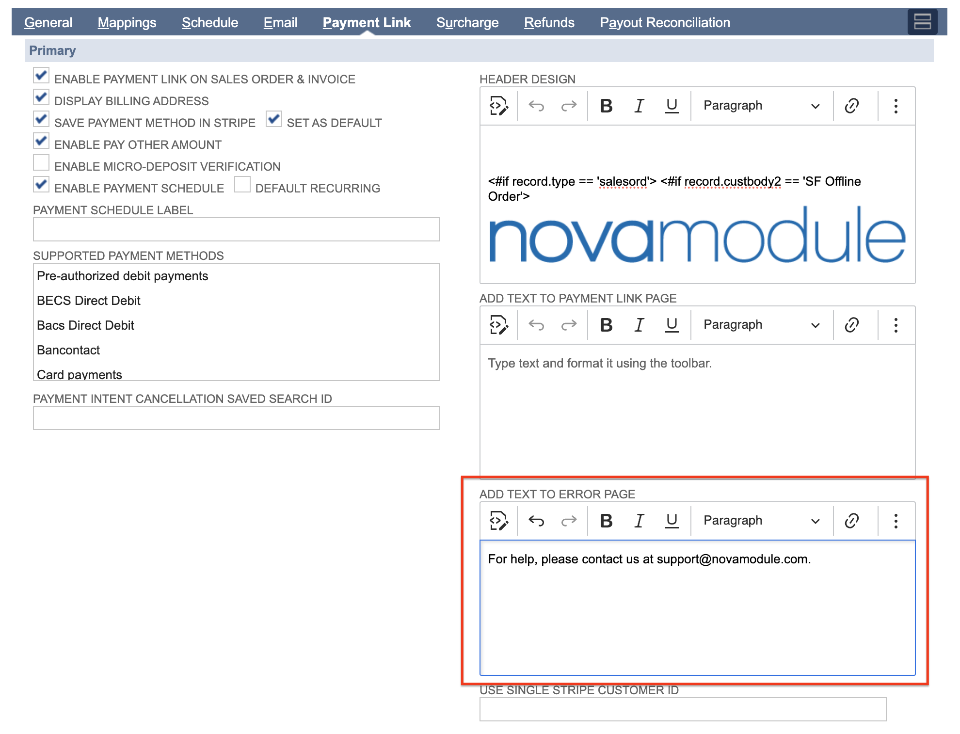Toggle underline in Payment Link Page editor
The height and width of the screenshot is (734, 960).
point(672,325)
